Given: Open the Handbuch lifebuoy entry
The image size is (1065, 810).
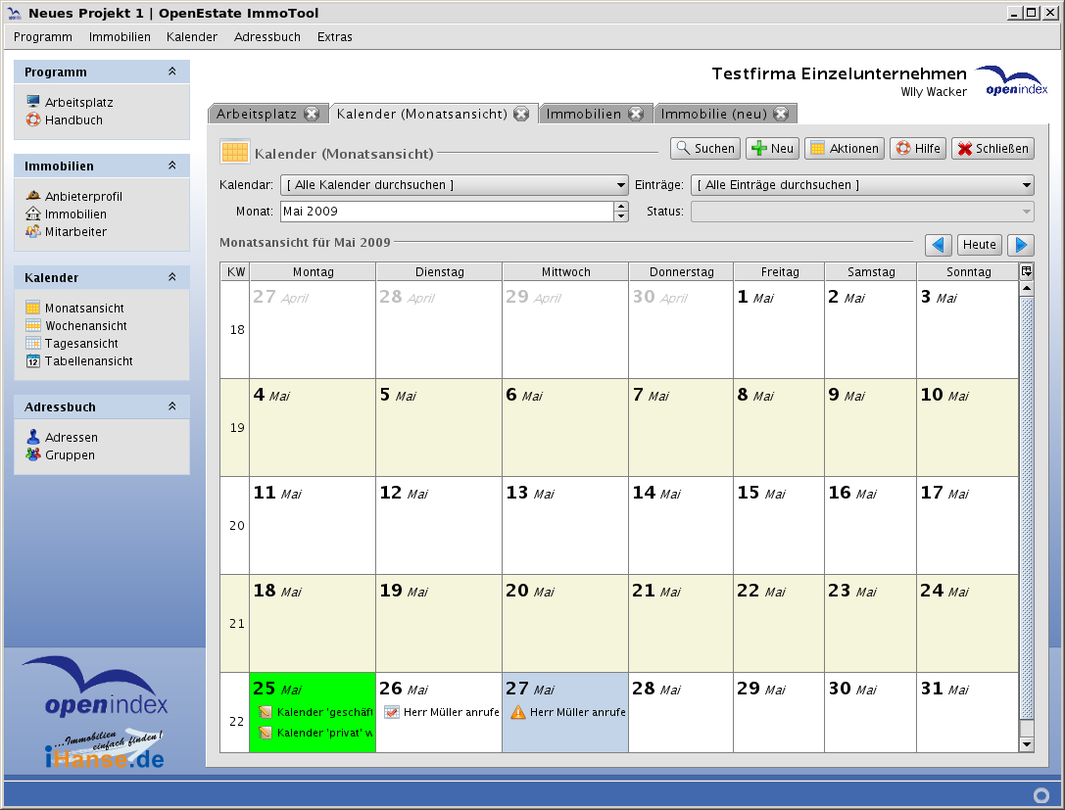Looking at the screenshot, I should point(73,119).
